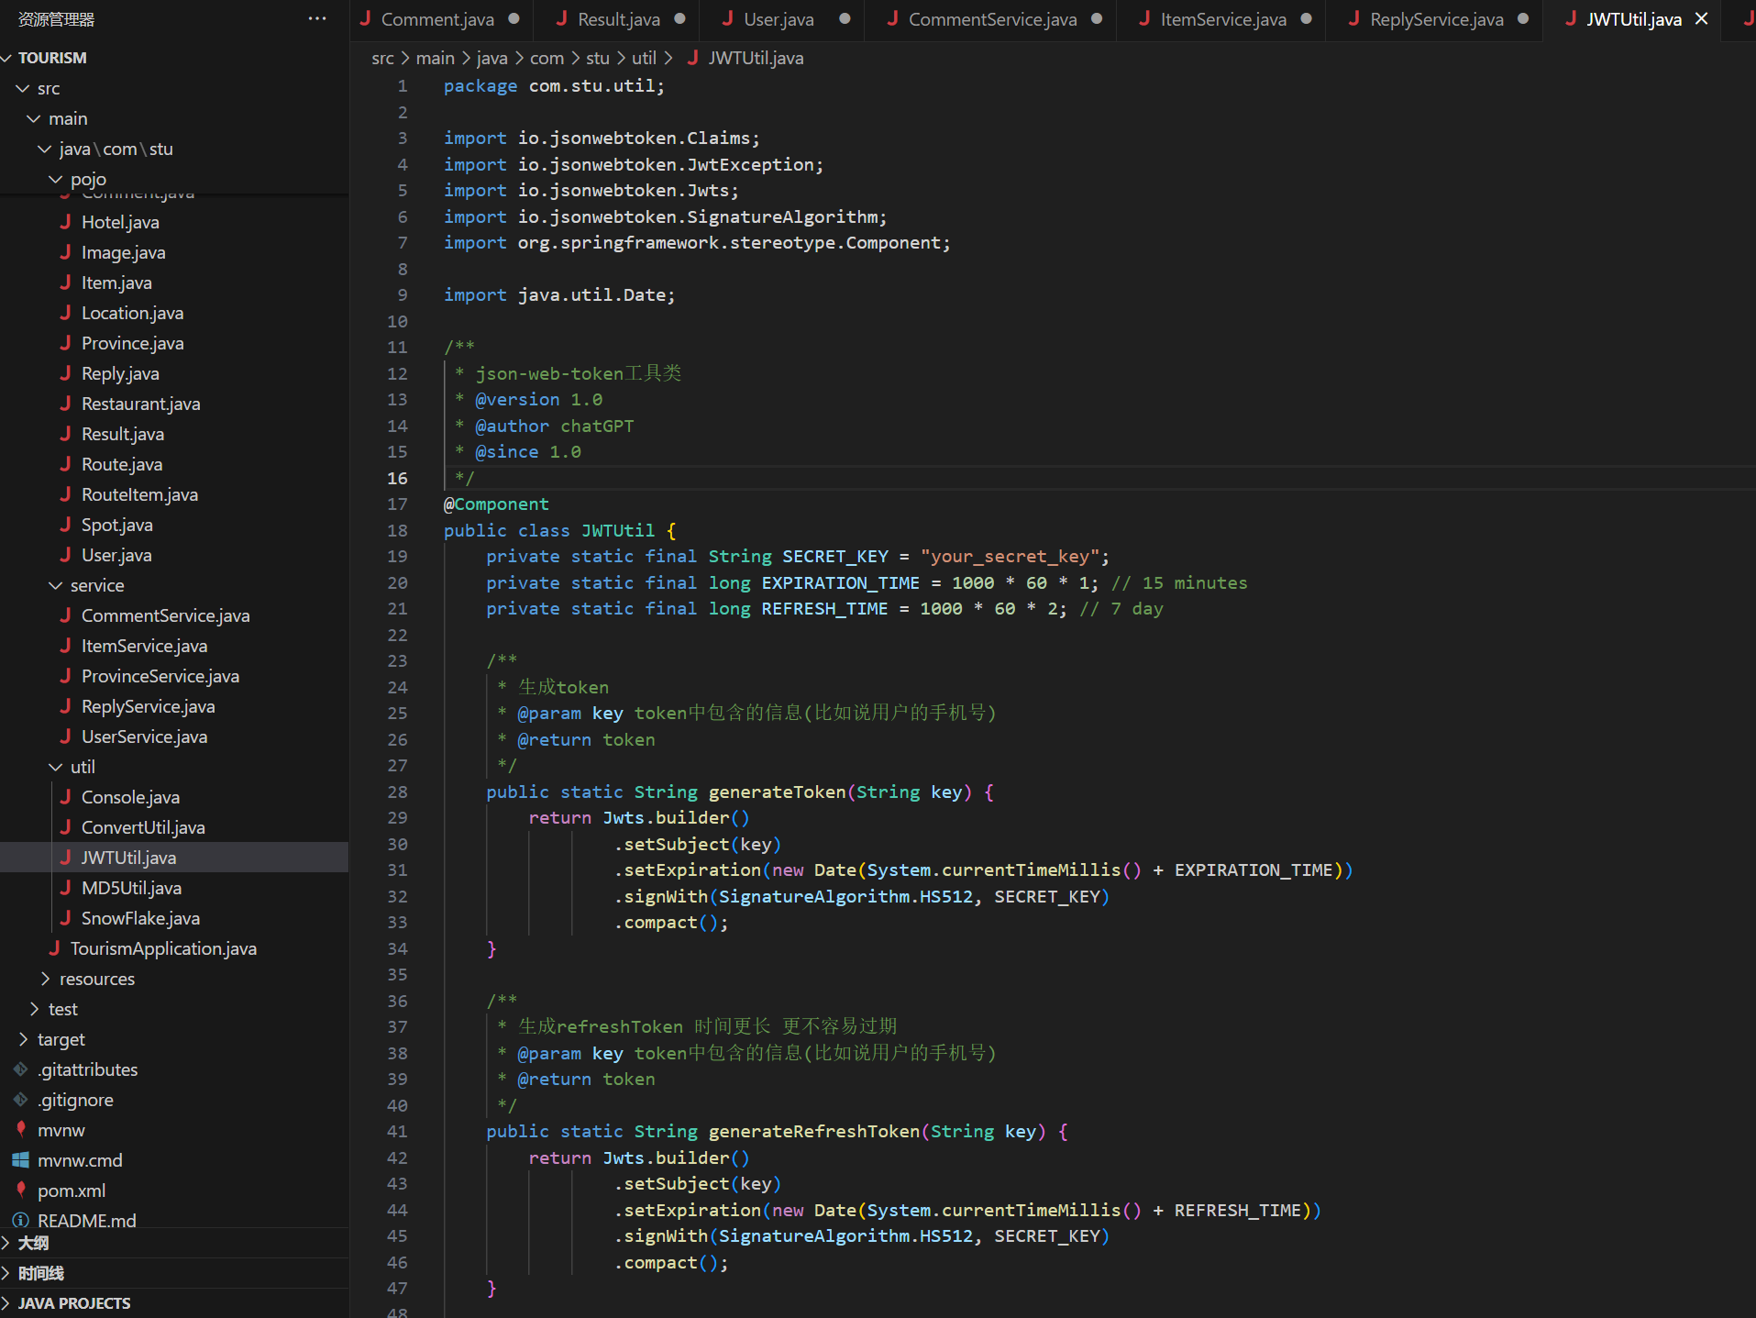1756x1318 pixels.
Task: Open the explorer more actions ellipsis menu
Action: tap(317, 19)
